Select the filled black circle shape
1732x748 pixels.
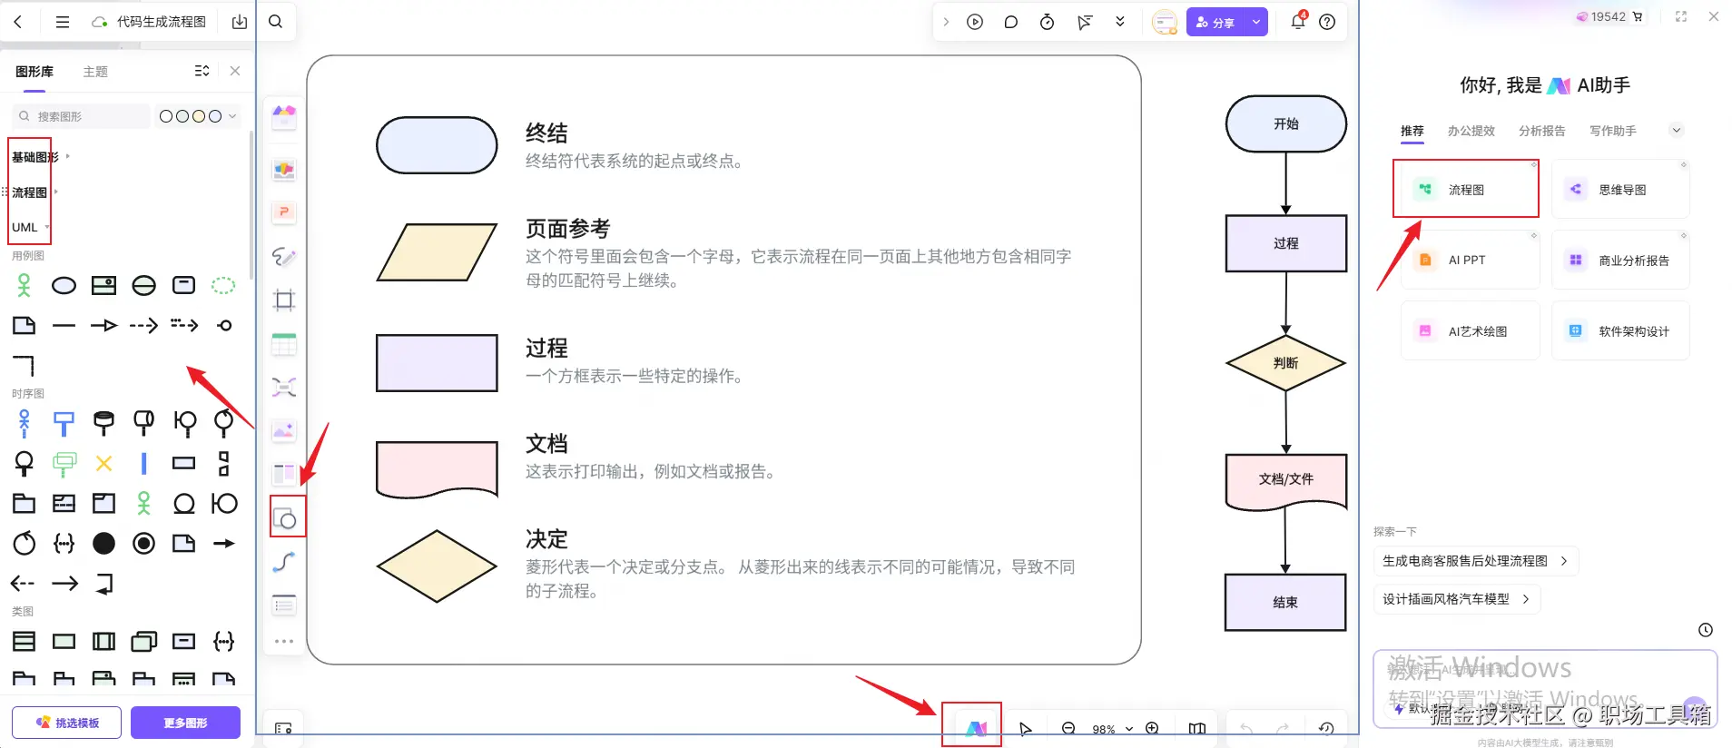coord(104,543)
